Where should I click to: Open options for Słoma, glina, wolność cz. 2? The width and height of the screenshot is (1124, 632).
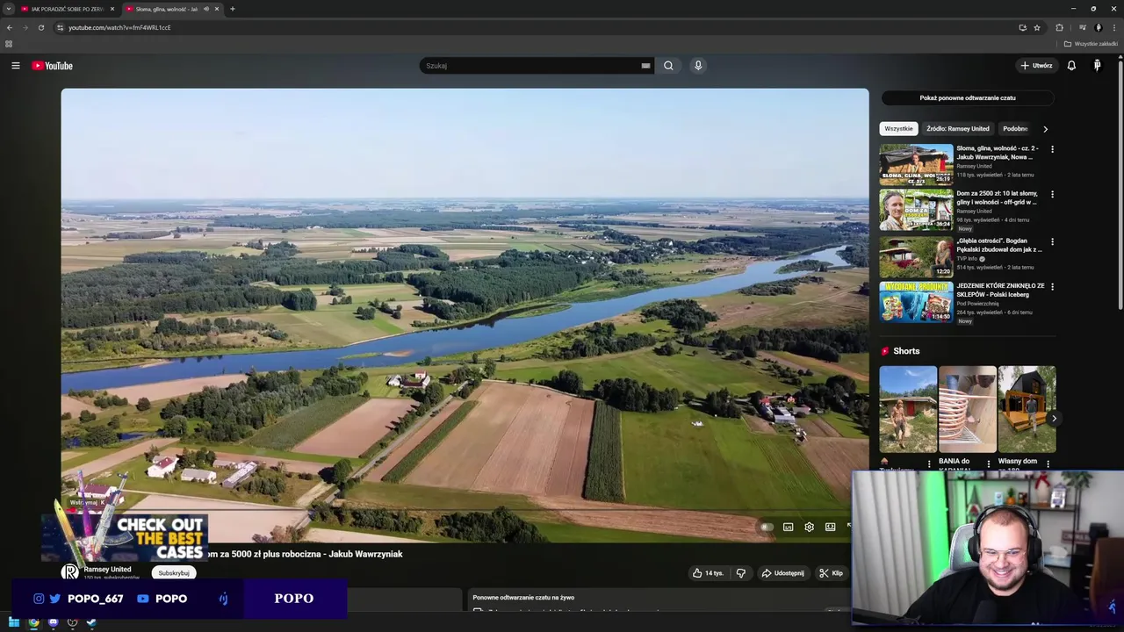point(1052,149)
